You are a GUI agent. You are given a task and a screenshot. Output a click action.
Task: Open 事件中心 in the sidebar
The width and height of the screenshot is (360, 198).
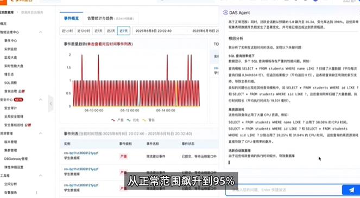click(10, 41)
